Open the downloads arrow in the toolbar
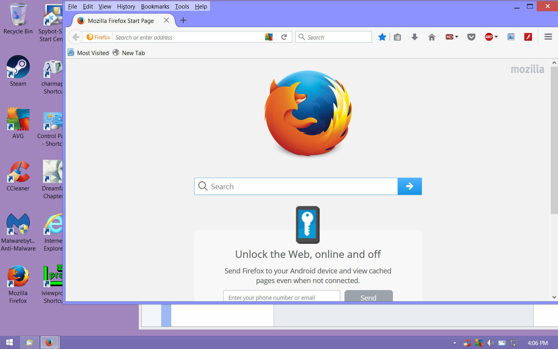558x349 pixels. click(414, 37)
